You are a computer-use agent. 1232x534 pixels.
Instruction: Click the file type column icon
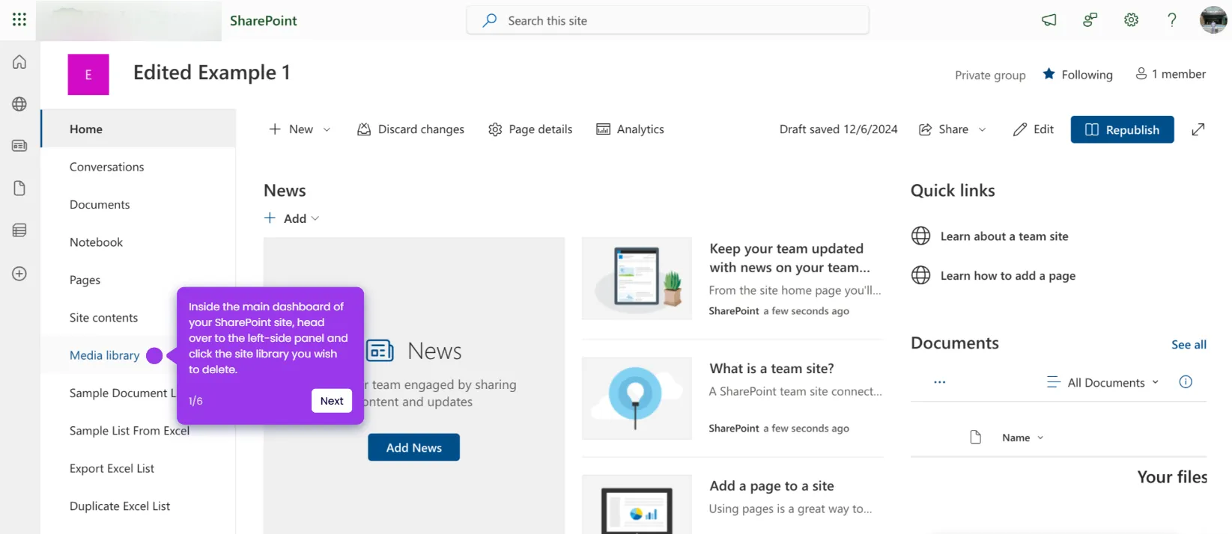(x=975, y=438)
